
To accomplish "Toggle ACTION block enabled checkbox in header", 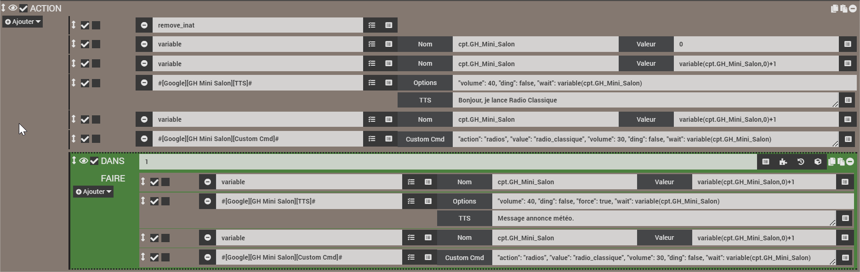I will click(x=23, y=8).
